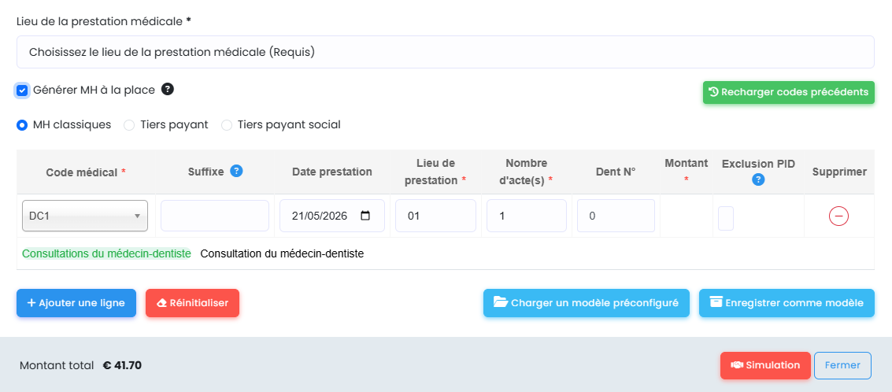892x392 pixels.
Task: Click the Fermer button
Action: pyautogui.click(x=842, y=365)
